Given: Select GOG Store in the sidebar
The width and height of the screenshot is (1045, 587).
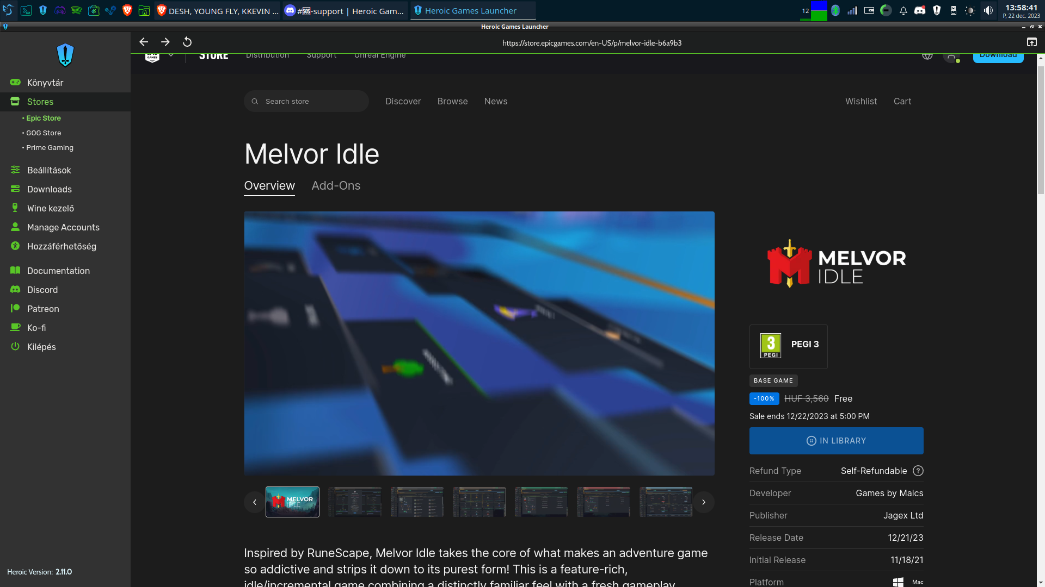Looking at the screenshot, I should click(44, 133).
